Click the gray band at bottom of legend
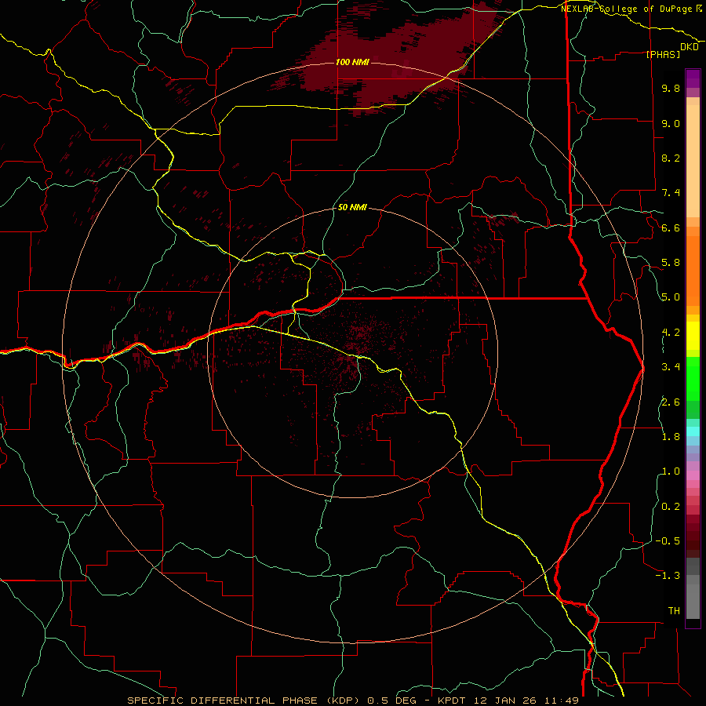 tap(693, 601)
